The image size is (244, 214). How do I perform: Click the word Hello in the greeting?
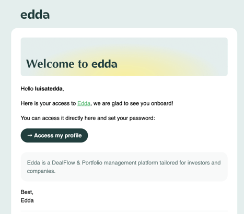27,89
